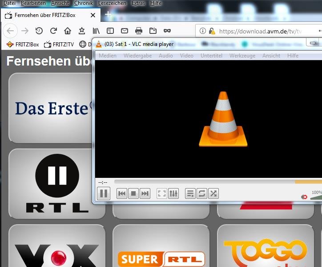Open VLC extended settings equalizer icon
Screen dimensions: 322x267
click(x=173, y=193)
